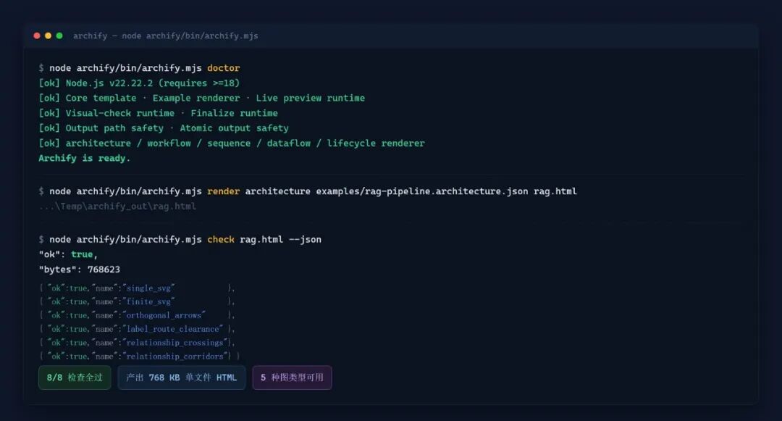Image resolution: width=782 pixels, height=421 pixels.
Task: Click the '--json' flag
Action: coord(305,239)
